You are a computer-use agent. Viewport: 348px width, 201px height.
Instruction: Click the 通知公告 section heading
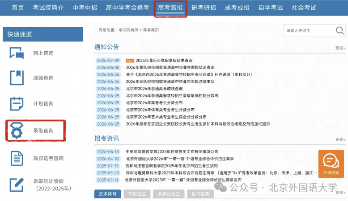(107, 47)
